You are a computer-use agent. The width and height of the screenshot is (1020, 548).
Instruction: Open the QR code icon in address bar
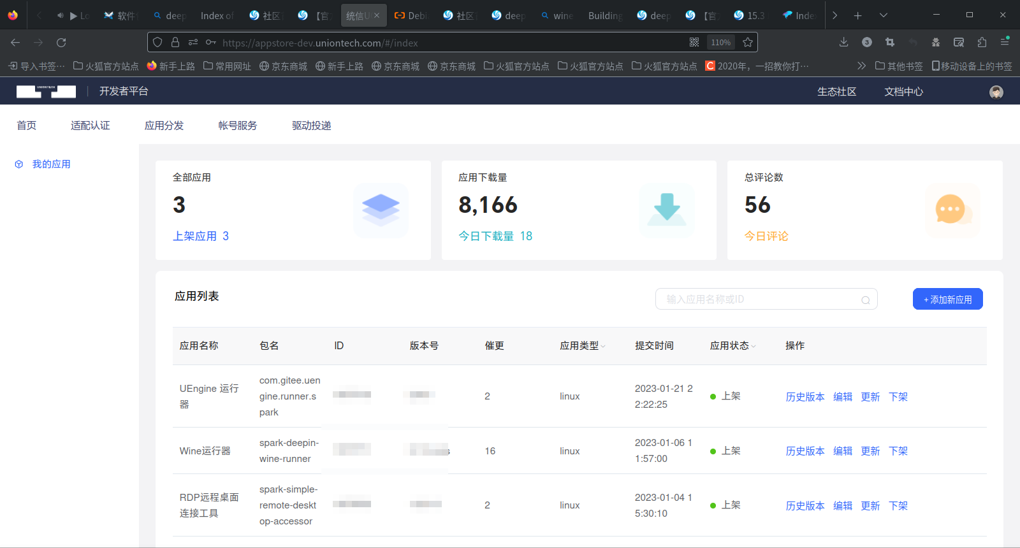(694, 43)
